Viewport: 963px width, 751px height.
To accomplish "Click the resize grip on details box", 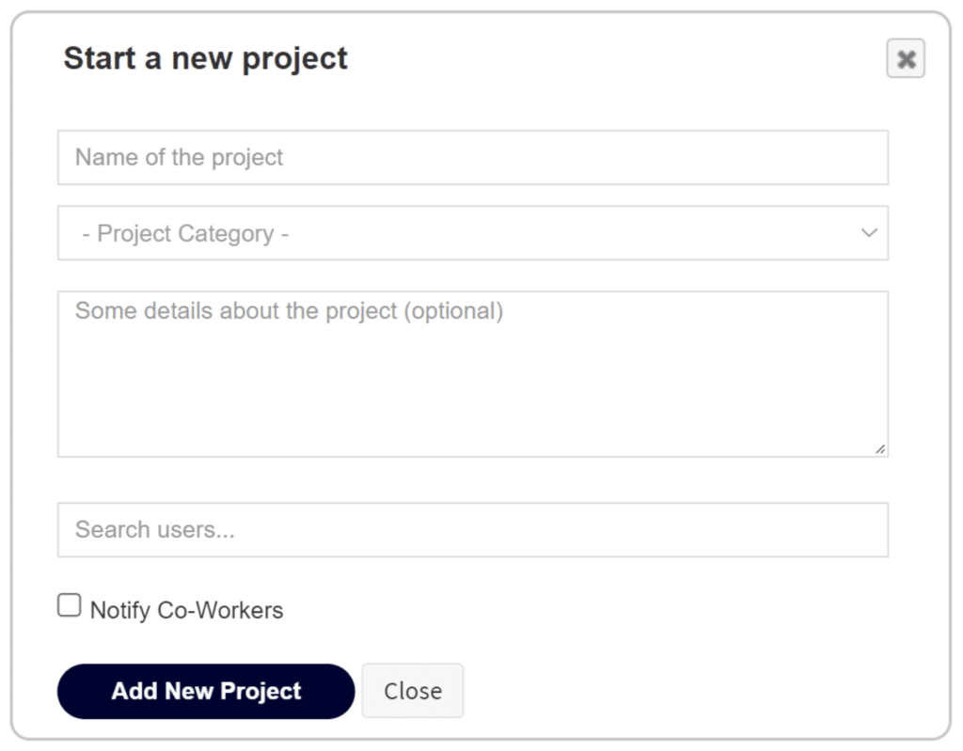I will tap(879, 449).
